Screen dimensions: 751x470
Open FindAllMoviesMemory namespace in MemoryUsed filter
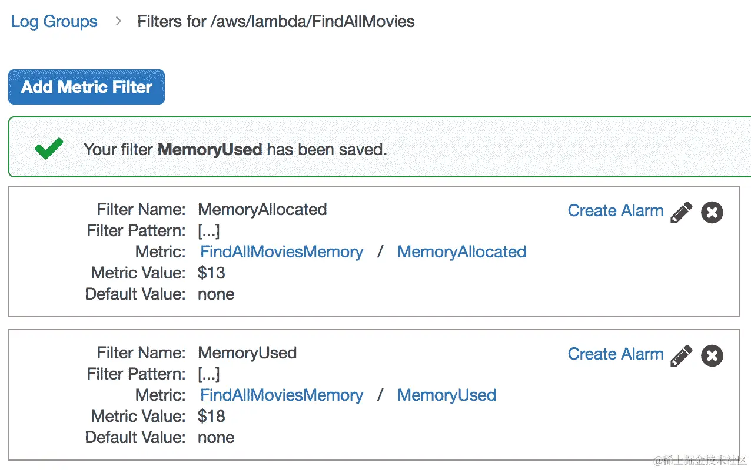pyautogui.click(x=281, y=395)
